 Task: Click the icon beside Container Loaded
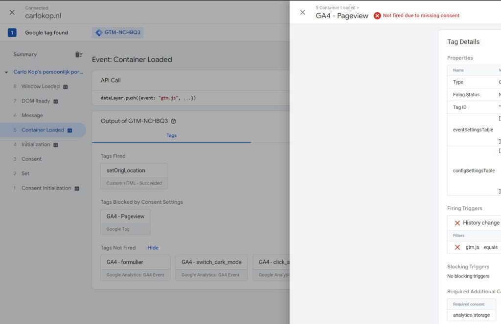69,130
